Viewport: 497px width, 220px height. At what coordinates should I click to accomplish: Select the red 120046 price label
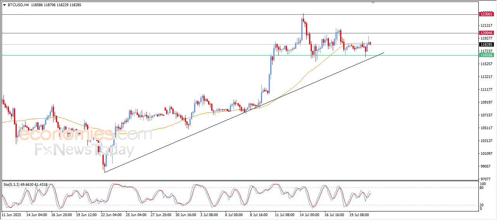[x=487, y=33]
